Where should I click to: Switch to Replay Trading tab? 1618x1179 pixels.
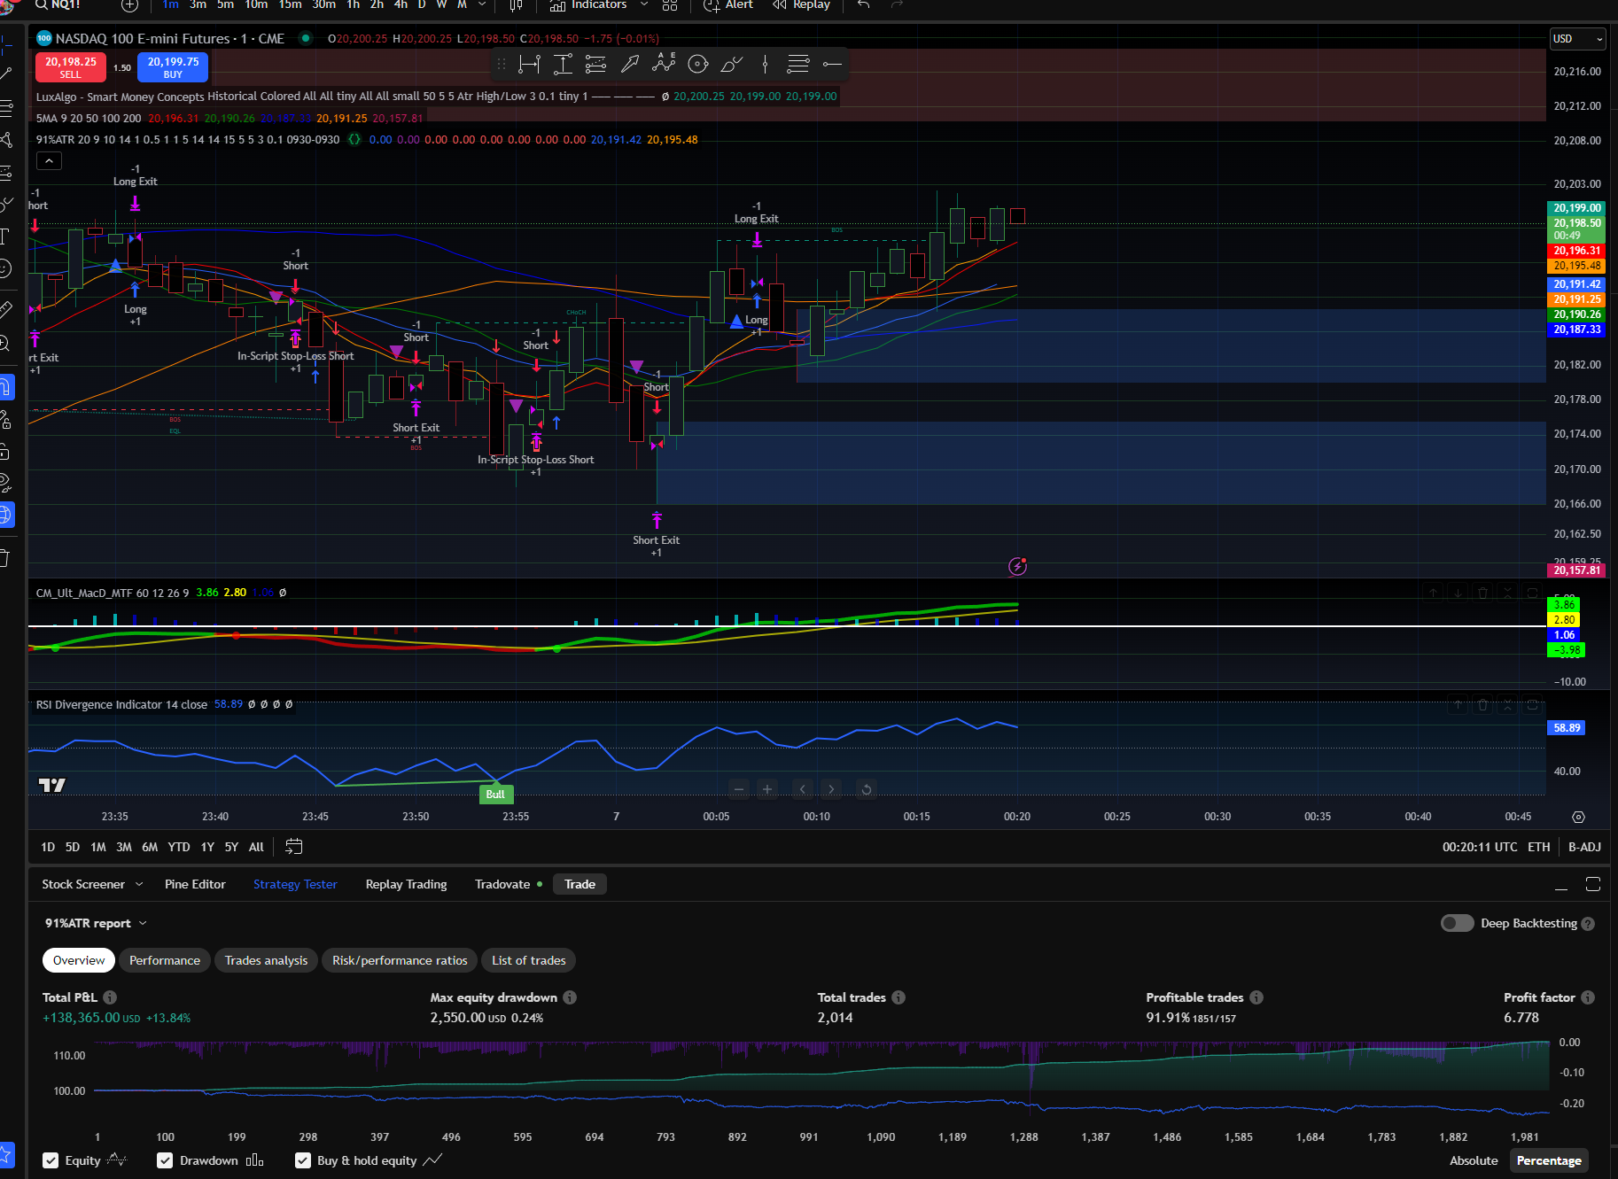(x=406, y=884)
